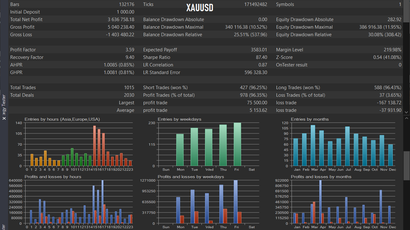The width and height of the screenshot is (410, 230).
Task: Select the Total Net Profit value
Action: click(121, 19)
